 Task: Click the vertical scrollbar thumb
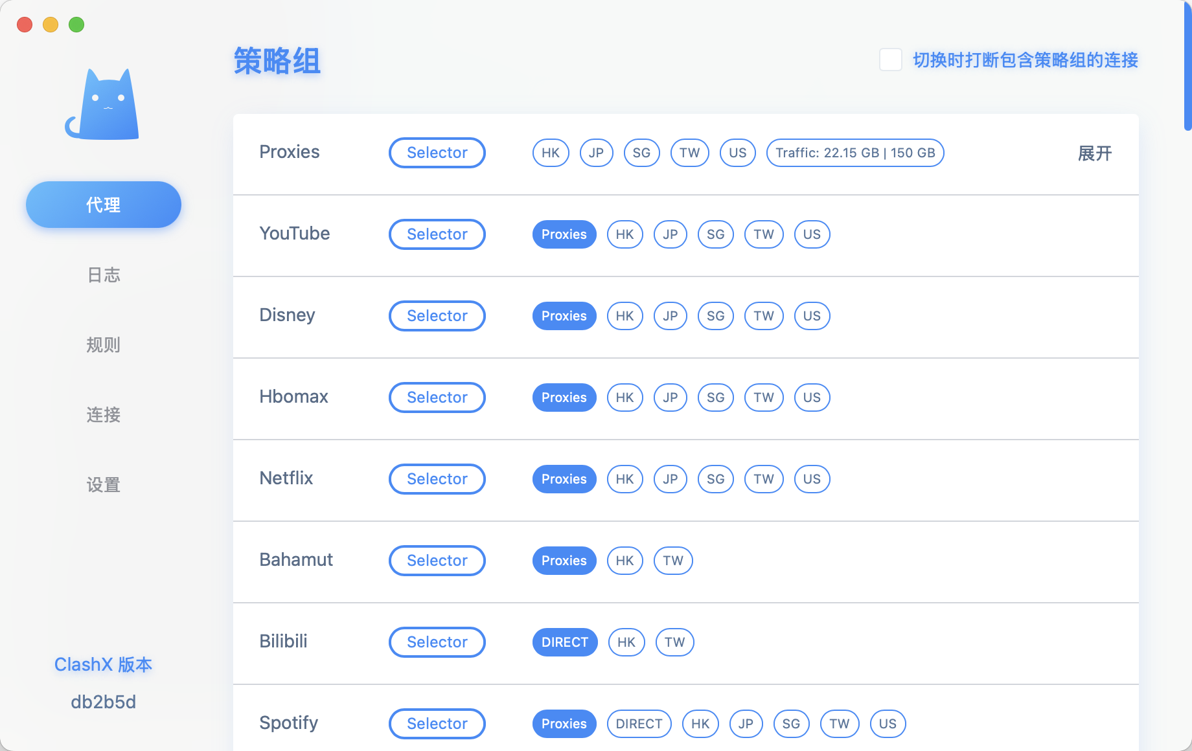coord(1187,65)
